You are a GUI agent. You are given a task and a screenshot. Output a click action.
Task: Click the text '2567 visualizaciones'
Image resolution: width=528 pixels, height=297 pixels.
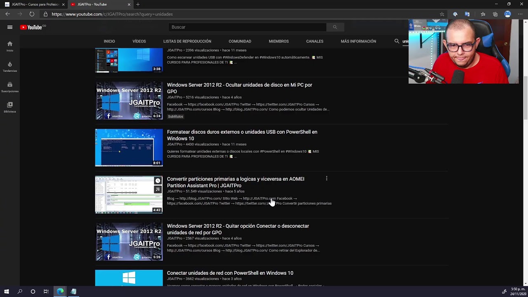click(x=203, y=238)
